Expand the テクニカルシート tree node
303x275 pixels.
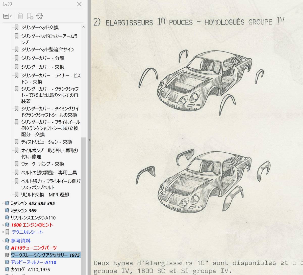tap(3, 232)
